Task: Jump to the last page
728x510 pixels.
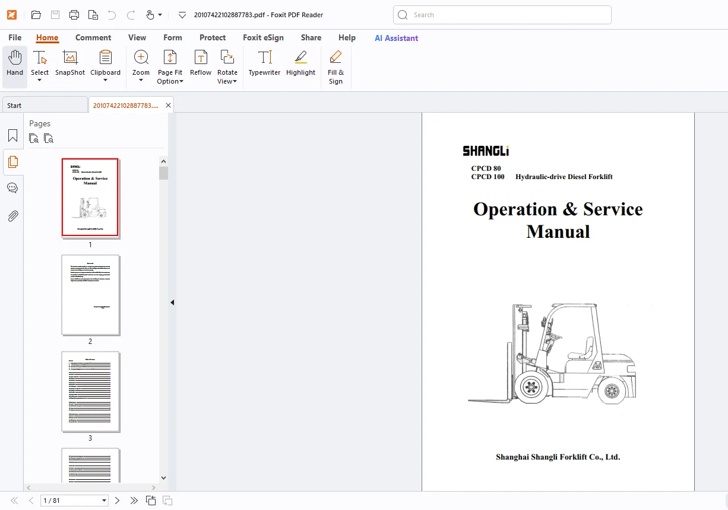Action: coord(134,501)
